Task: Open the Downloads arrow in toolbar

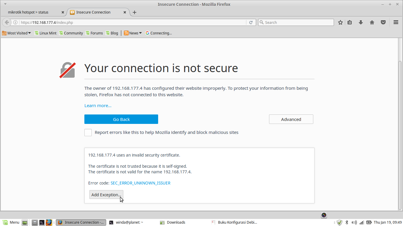Action: 361,22
